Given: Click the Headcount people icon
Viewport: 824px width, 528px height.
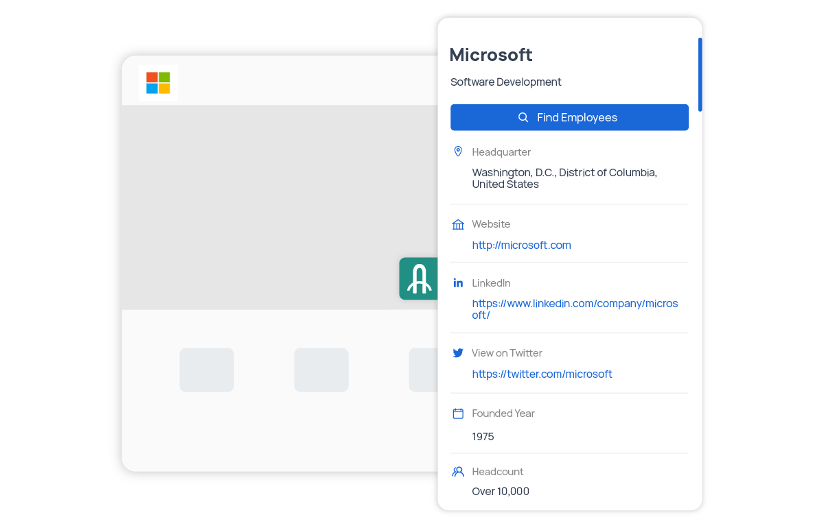Looking at the screenshot, I should coord(458,472).
